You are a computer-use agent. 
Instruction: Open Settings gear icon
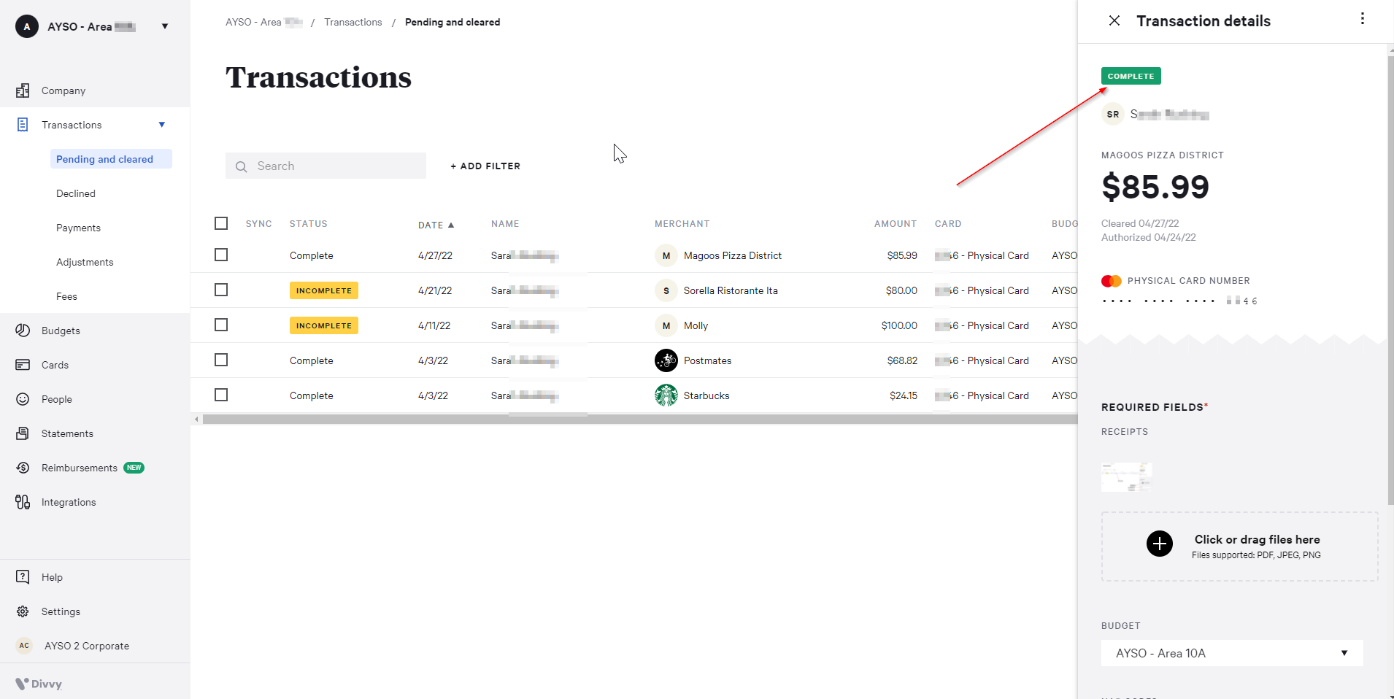(23, 611)
